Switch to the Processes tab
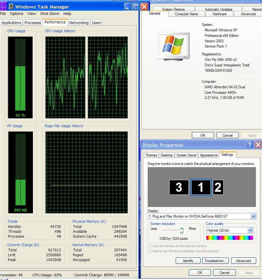This screenshot has width=262, height=280. [33, 23]
